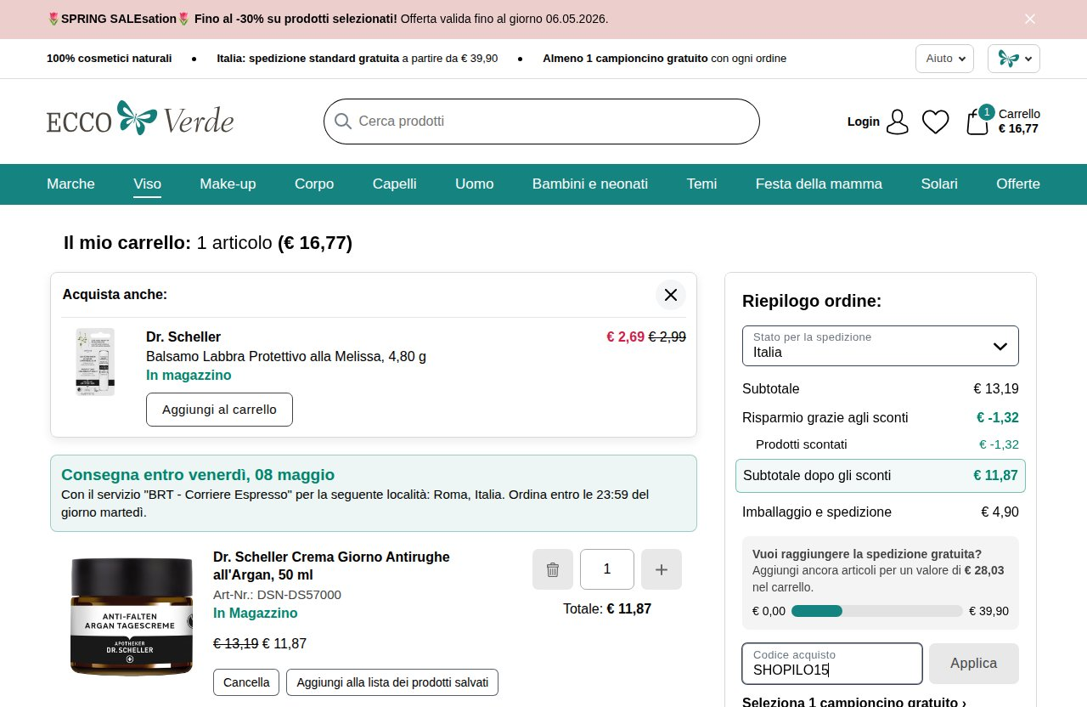Click the In magazzino status under Balsamo Labbra
Viewport: 1087px width, 707px height.
[189, 376]
